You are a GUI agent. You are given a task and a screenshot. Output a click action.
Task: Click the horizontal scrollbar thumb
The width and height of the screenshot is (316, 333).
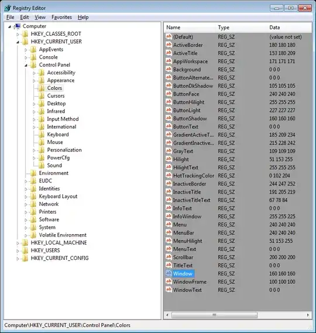point(214,315)
